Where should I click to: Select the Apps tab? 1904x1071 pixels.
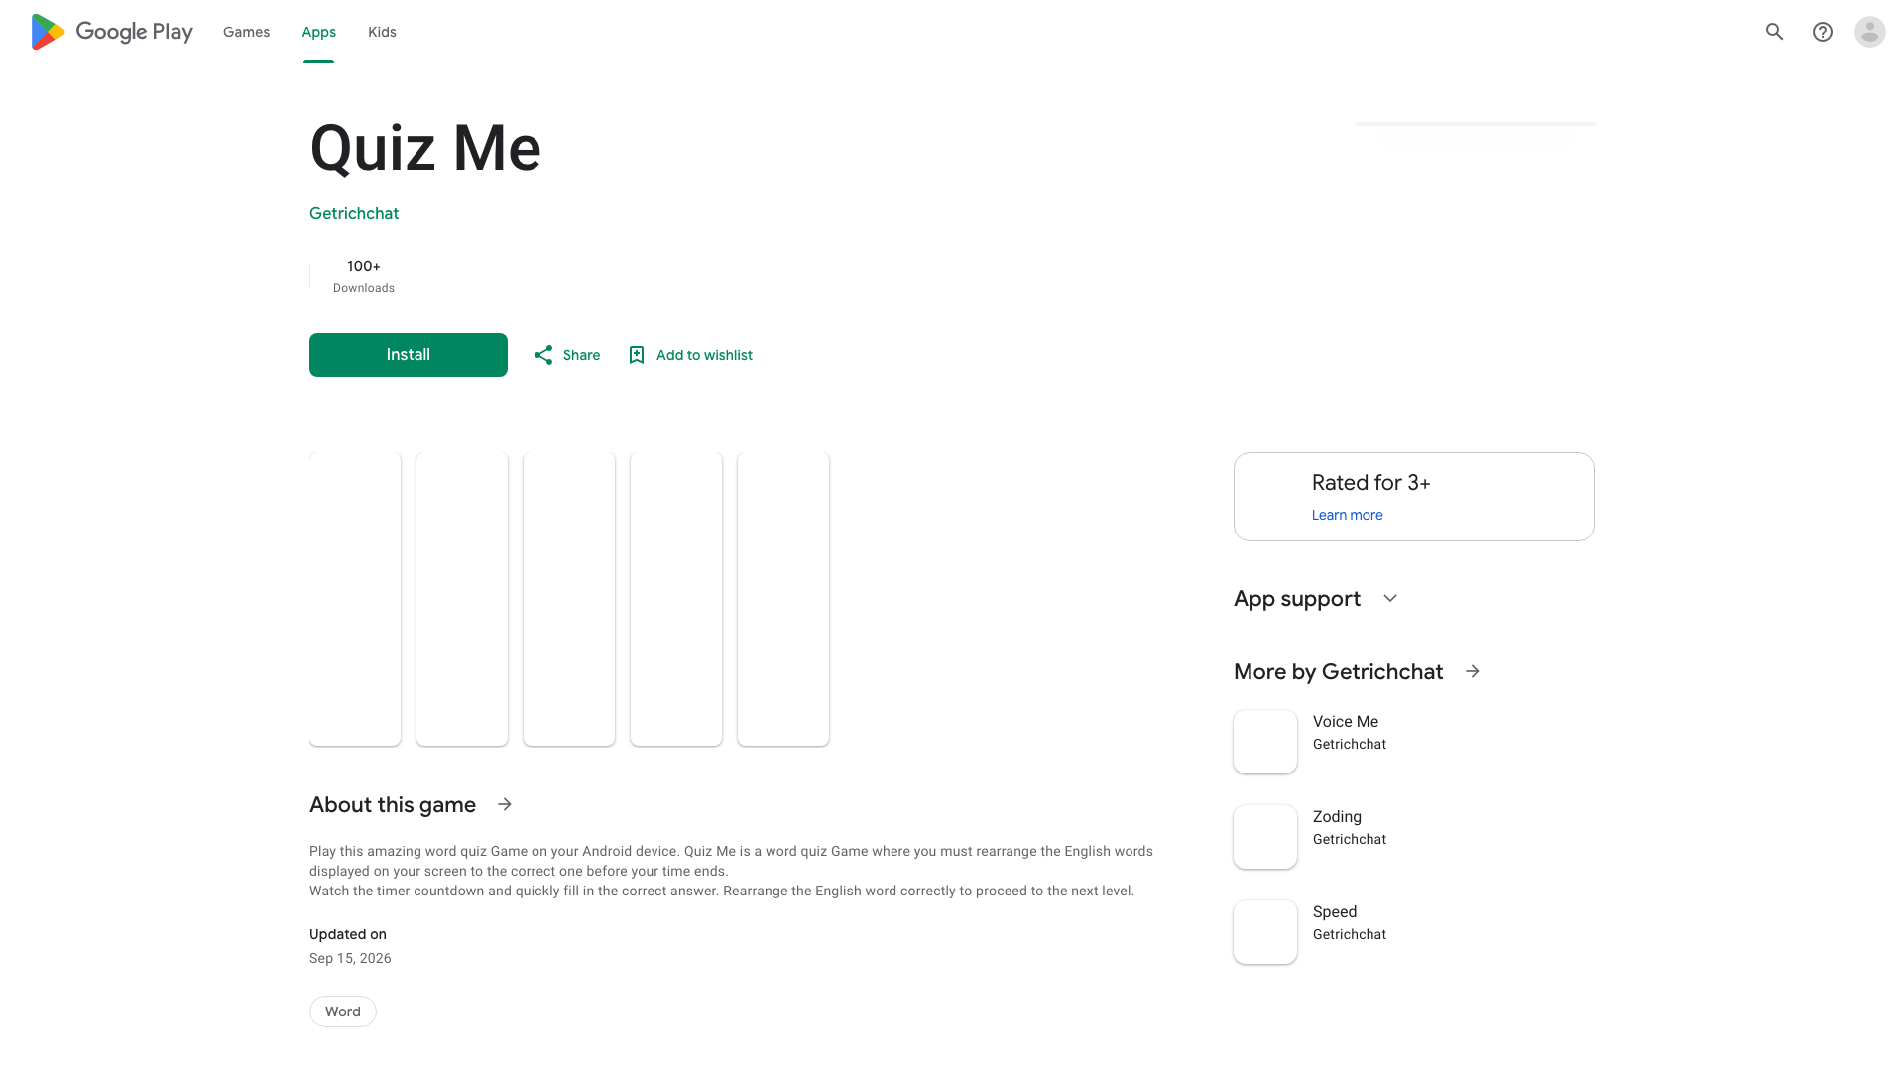(x=318, y=32)
